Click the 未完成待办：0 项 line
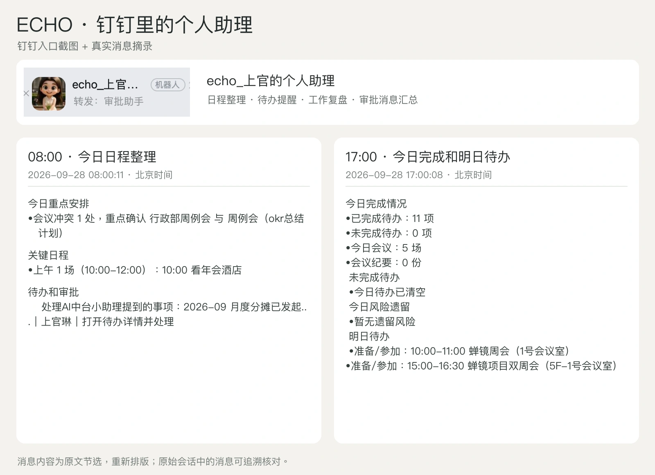The image size is (655, 475). pos(389,233)
